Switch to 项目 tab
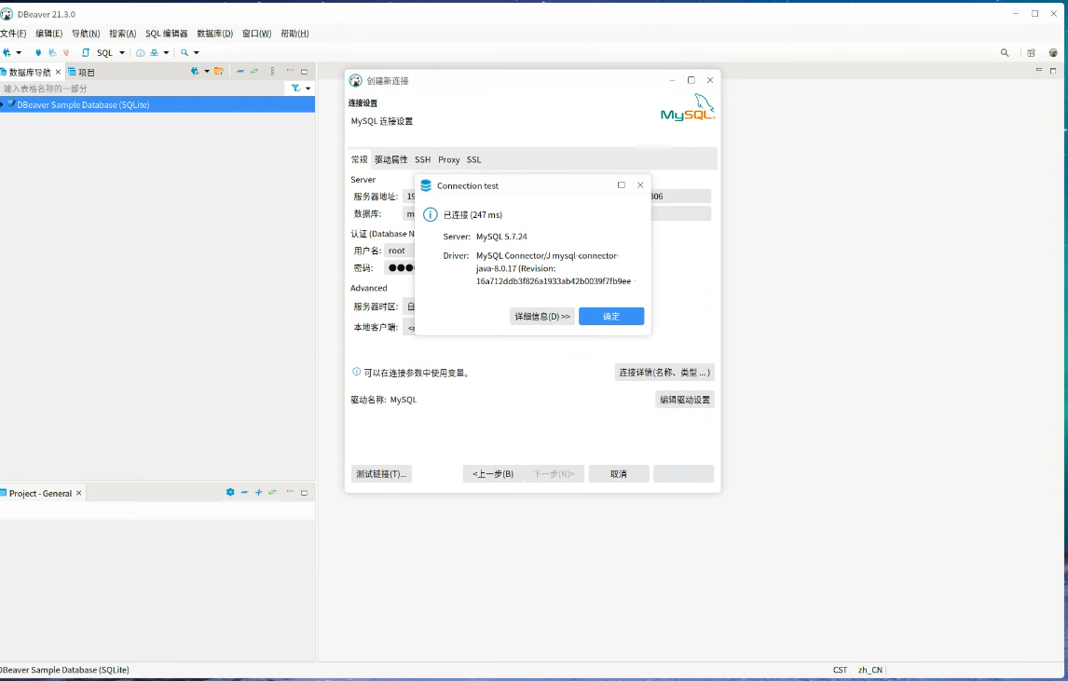The image size is (1068, 681). click(x=82, y=72)
